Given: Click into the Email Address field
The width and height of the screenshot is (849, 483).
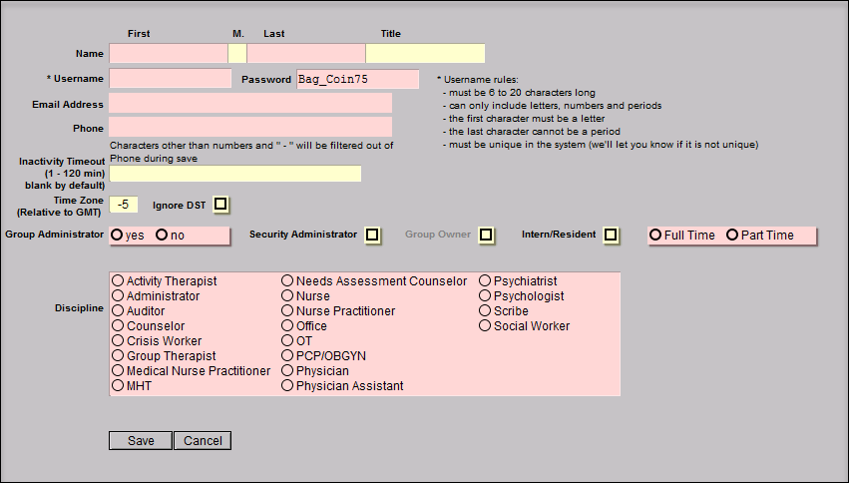Looking at the screenshot, I should [x=250, y=104].
